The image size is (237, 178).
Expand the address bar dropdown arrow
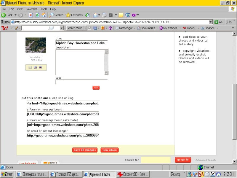click(x=211, y=22)
